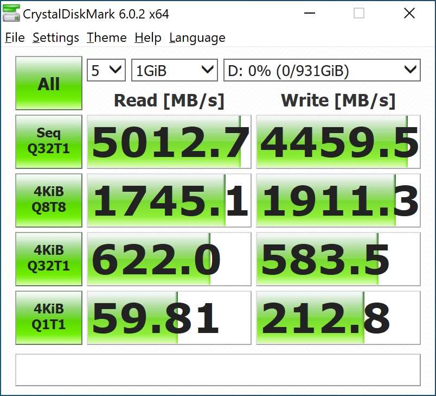This screenshot has width=436, height=396.
Task: Select the 59.81 read result
Action: pyautogui.click(x=169, y=318)
